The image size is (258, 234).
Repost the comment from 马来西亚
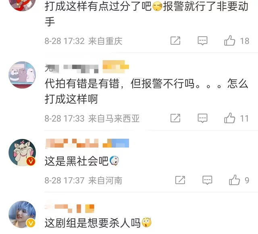tap(175, 118)
